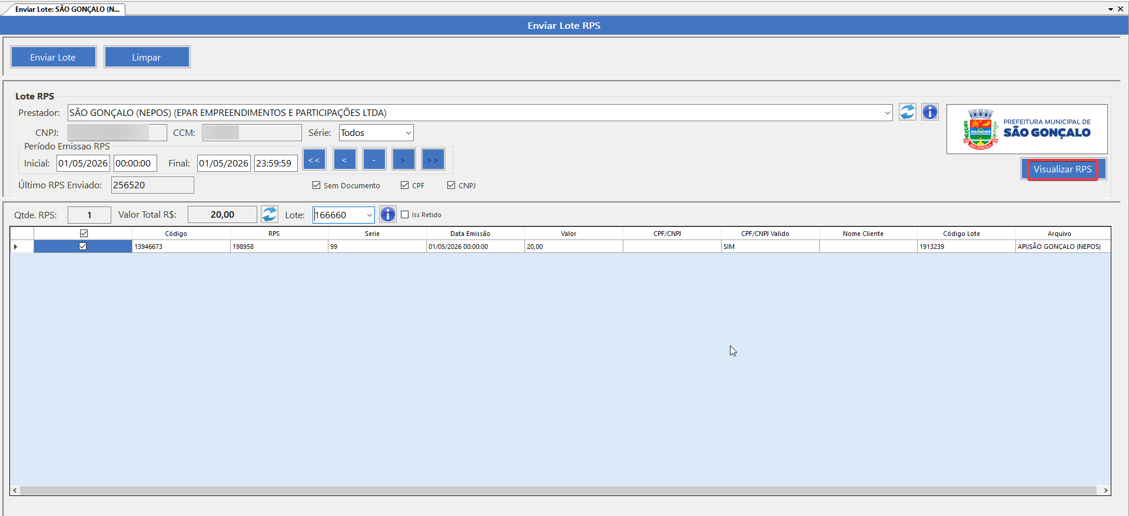Select cell 01/05/2026 00:00:00 emission date

476,247
